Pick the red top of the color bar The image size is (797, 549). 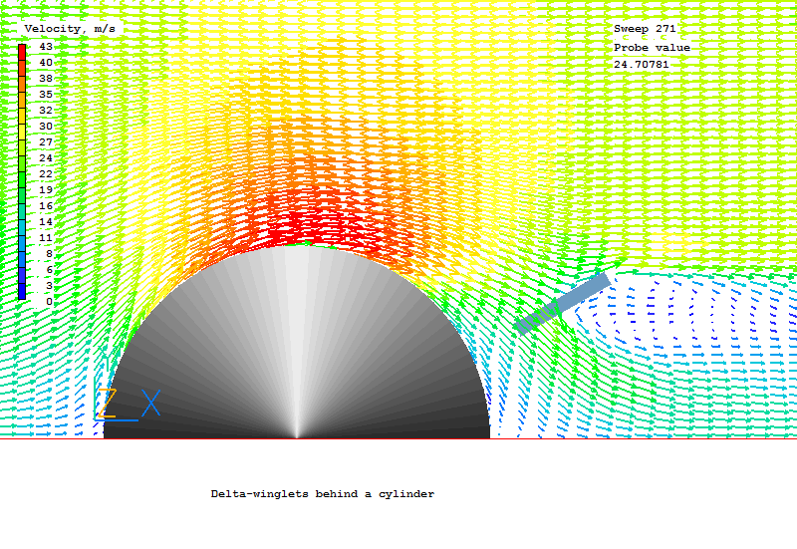pyautogui.click(x=22, y=50)
